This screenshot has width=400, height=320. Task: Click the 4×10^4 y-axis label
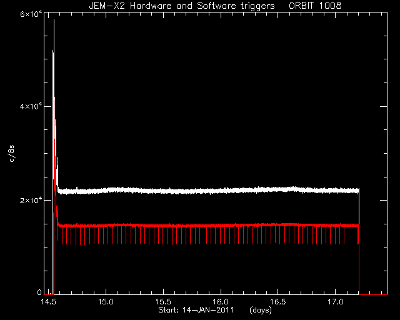pyautogui.click(x=31, y=106)
